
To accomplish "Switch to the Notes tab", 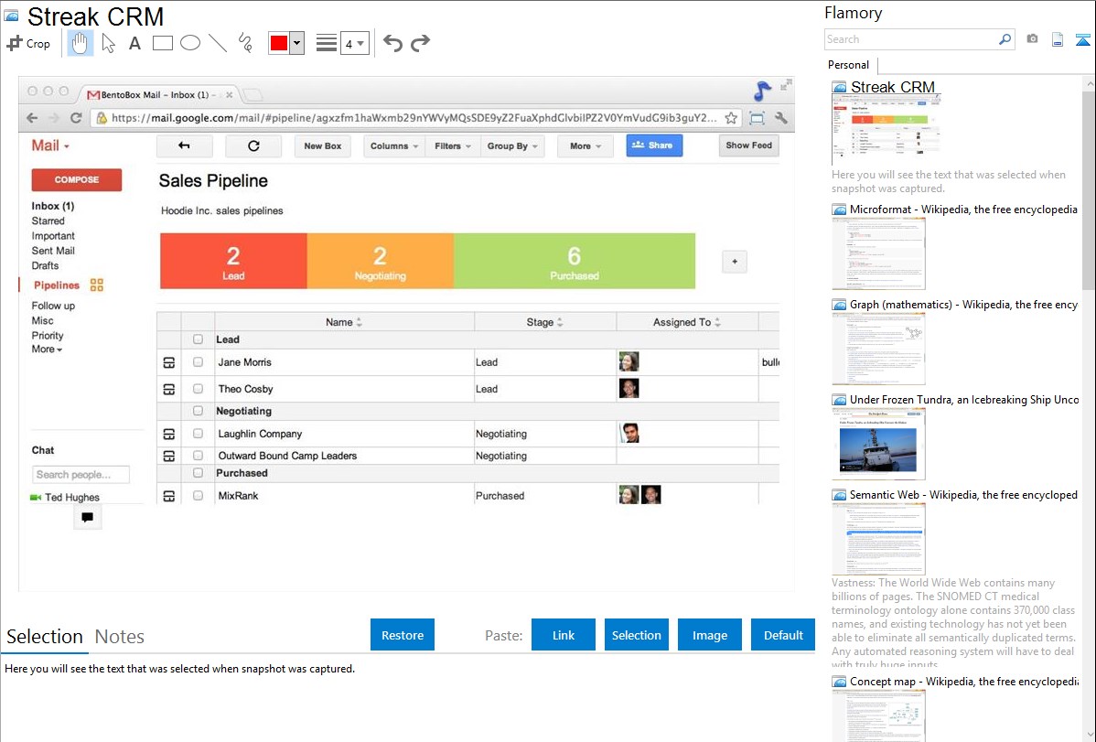I will click(120, 637).
